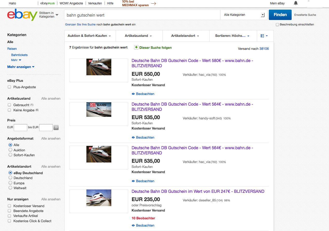Click the price range submit arrow button
The width and height of the screenshot is (329, 231).
pyautogui.click(x=56, y=127)
